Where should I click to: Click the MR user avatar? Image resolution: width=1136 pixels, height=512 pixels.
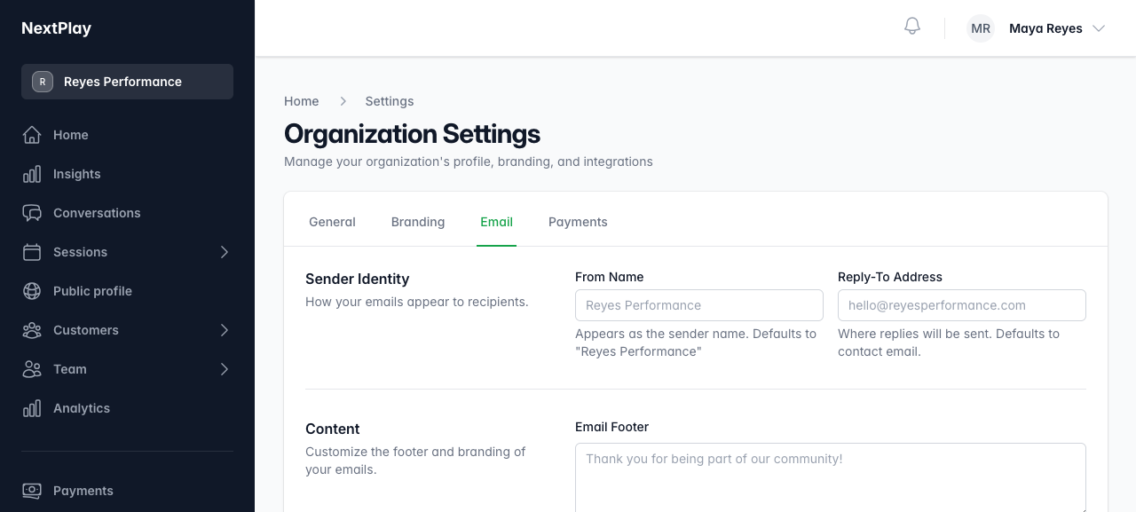pos(981,28)
